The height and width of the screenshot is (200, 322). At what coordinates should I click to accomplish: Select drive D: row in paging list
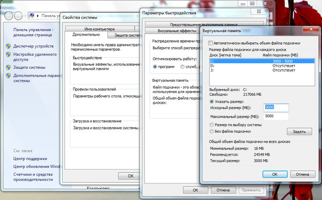262,65
